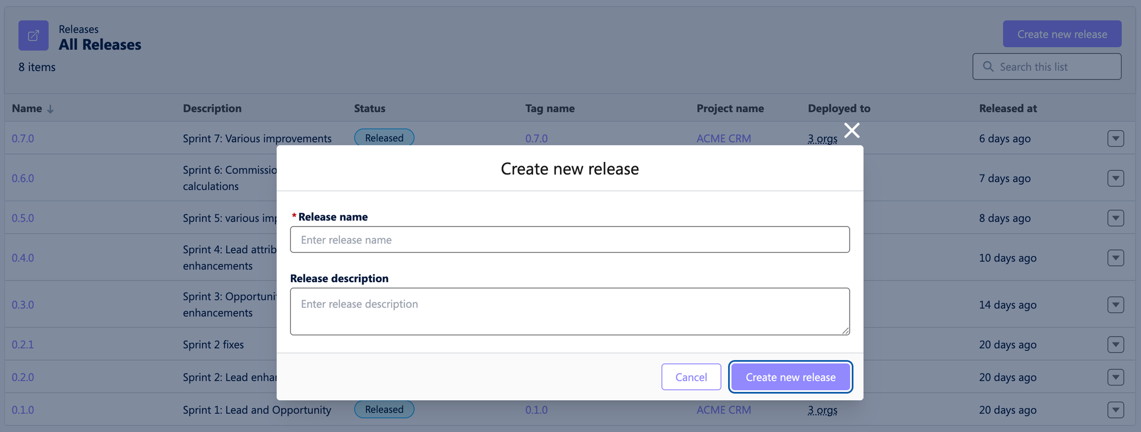Submit with dialog's Create new release button

point(790,377)
